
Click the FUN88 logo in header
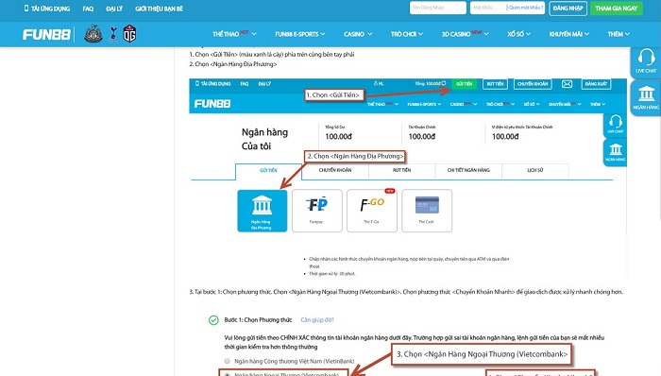click(x=46, y=34)
